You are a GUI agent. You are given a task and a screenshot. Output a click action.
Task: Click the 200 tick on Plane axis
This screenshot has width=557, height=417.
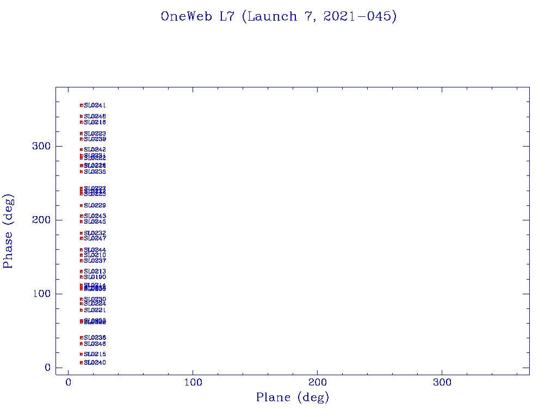click(318, 383)
